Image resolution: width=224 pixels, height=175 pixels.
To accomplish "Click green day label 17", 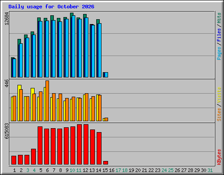I will tap(118, 170).
